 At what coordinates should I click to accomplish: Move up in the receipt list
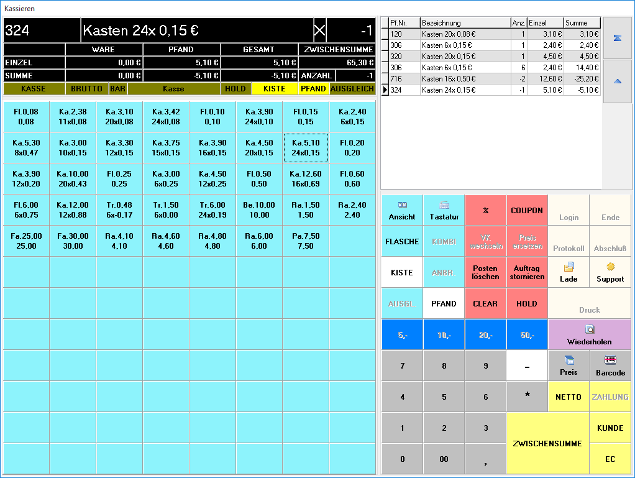617,81
